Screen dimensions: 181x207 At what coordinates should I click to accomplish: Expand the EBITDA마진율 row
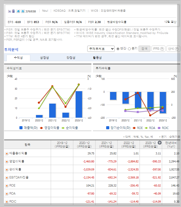pos(6,178)
